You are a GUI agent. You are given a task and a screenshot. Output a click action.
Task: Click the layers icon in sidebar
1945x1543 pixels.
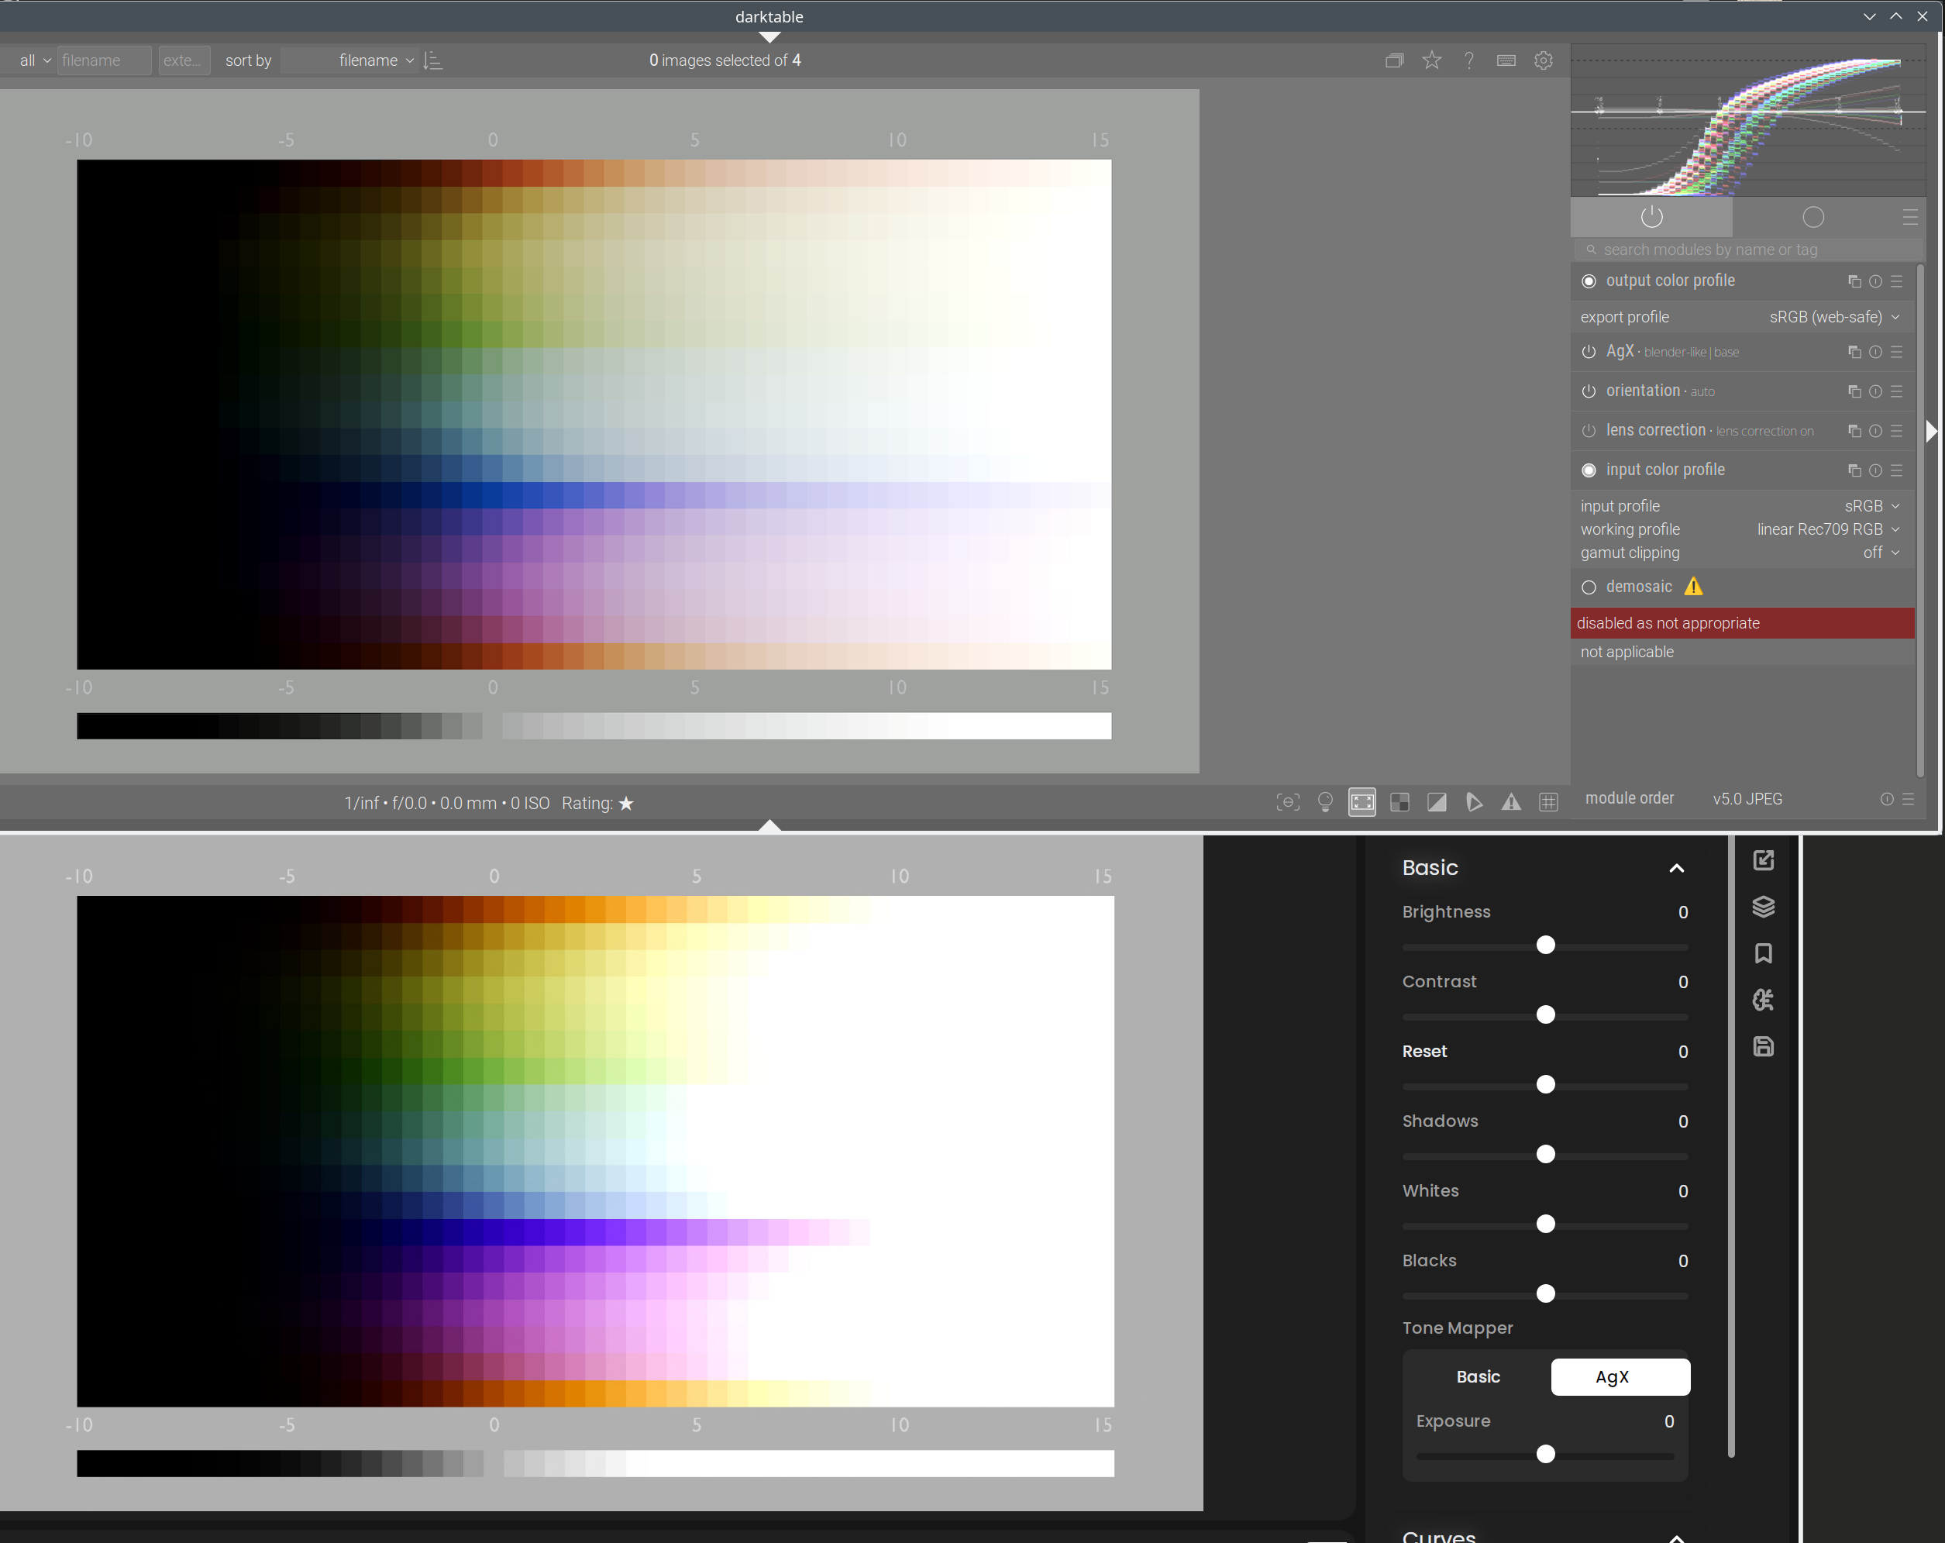coord(1763,907)
